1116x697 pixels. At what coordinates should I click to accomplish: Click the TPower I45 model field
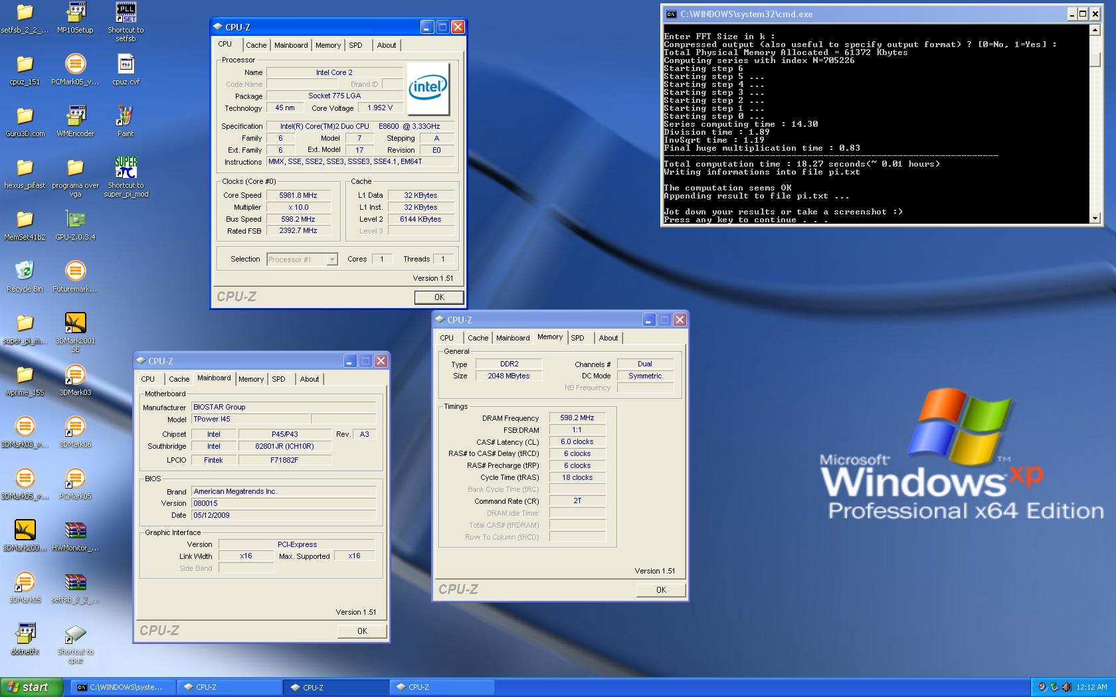tap(250, 419)
